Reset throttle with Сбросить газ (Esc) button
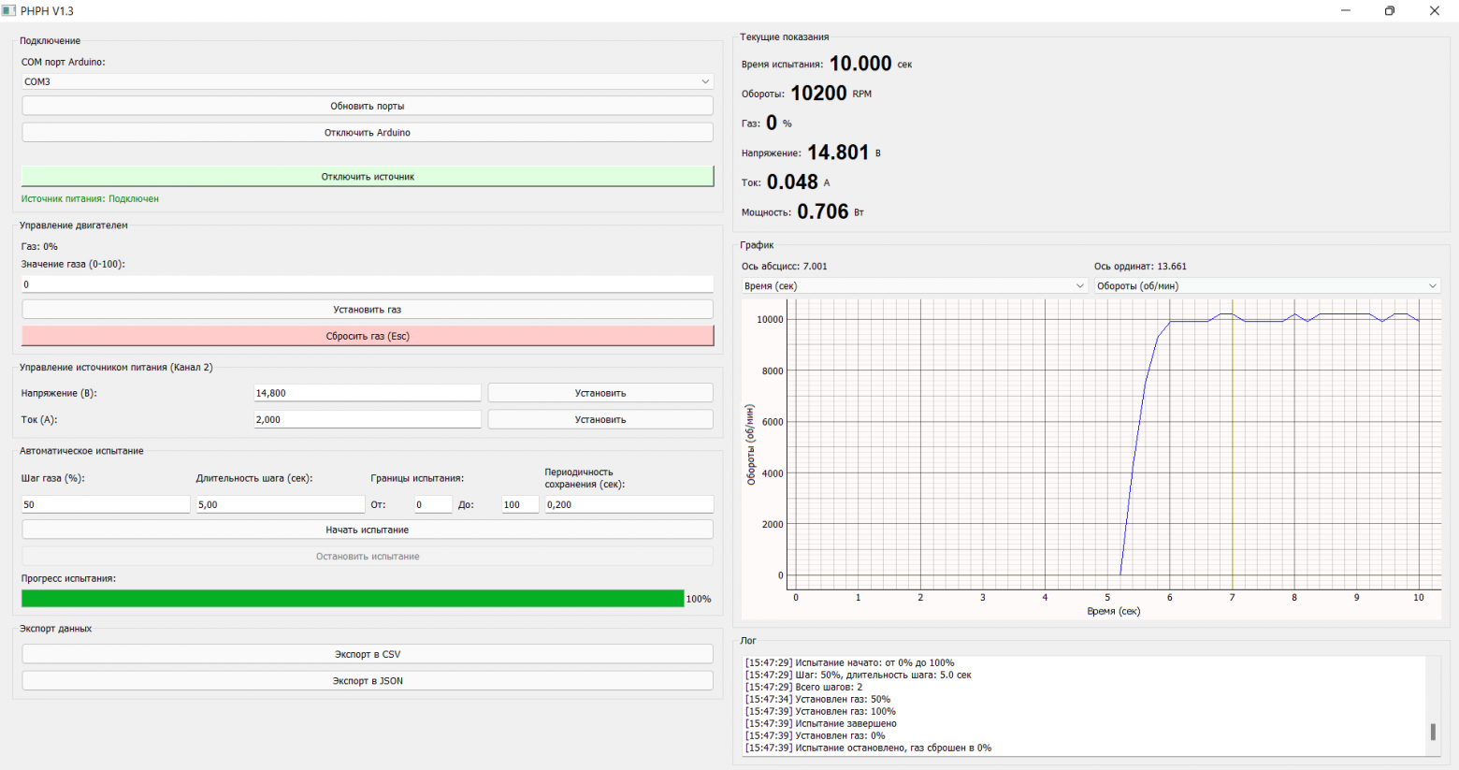 point(368,335)
